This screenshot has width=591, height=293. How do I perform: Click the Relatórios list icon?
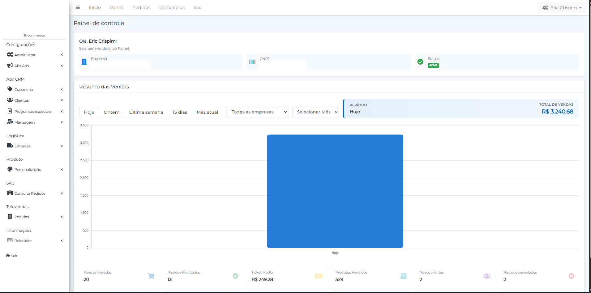tap(10, 240)
